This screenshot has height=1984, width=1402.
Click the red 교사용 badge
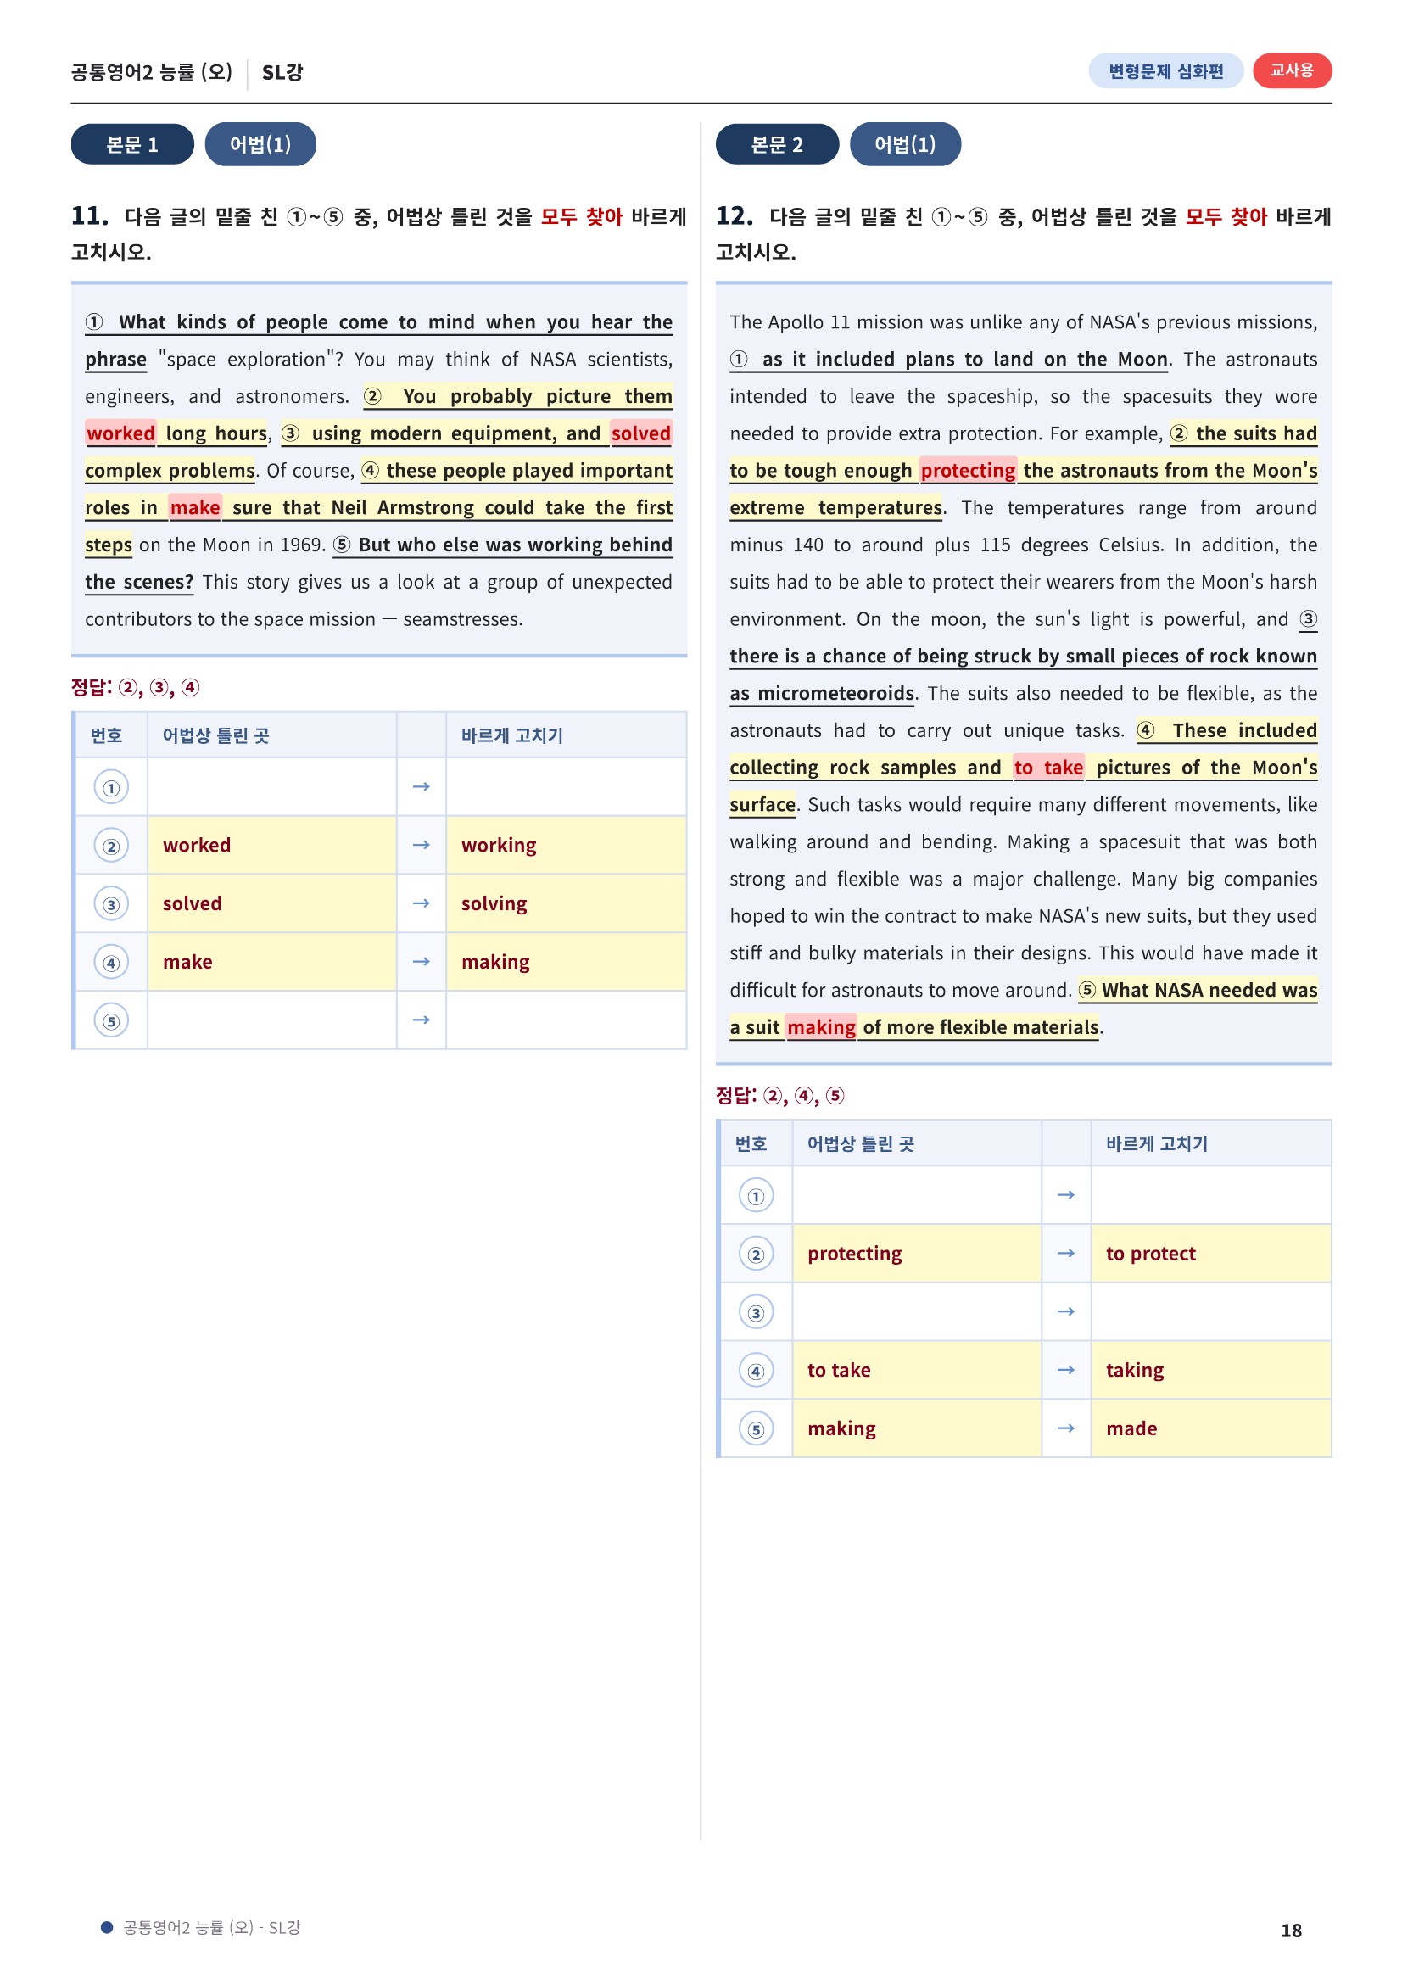point(1292,71)
